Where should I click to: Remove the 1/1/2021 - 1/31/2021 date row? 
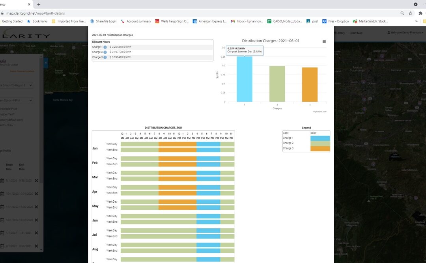pyautogui.click(x=36, y=233)
